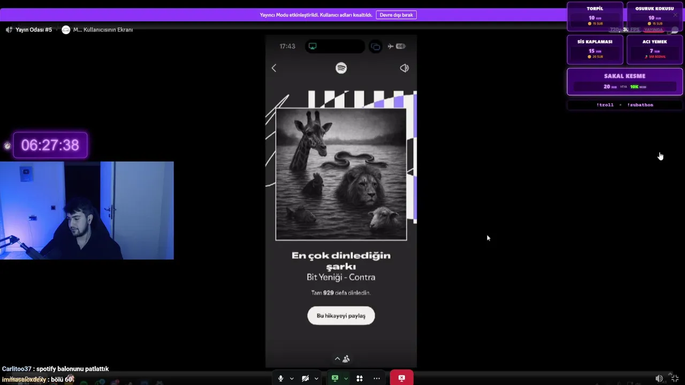Click the stopwatch icon beside the timer
This screenshot has width=685, height=385.
[7, 145]
